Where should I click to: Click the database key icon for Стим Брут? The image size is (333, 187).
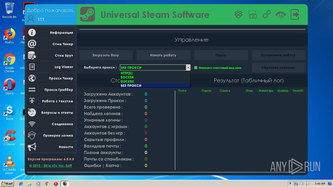click(x=32, y=55)
